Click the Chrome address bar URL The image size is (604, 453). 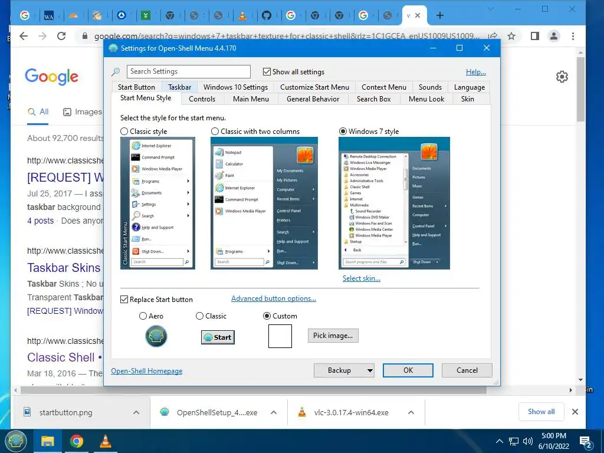(287, 36)
